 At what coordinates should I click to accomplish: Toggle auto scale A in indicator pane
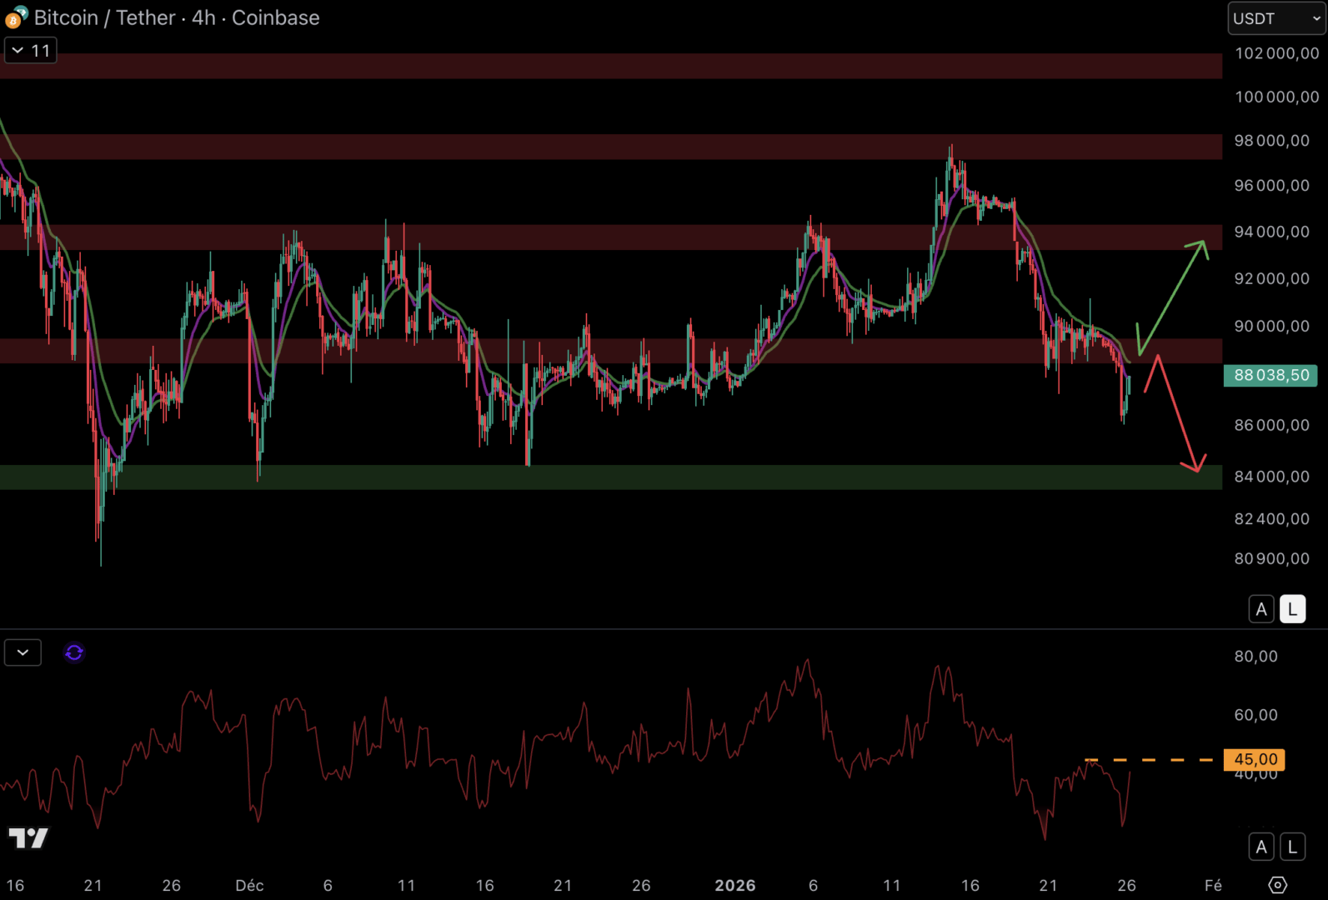[x=1261, y=847]
